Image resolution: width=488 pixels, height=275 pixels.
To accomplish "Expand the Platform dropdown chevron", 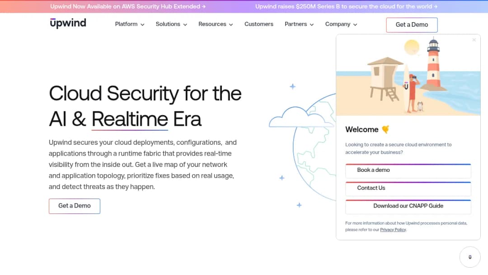I will coord(142,24).
